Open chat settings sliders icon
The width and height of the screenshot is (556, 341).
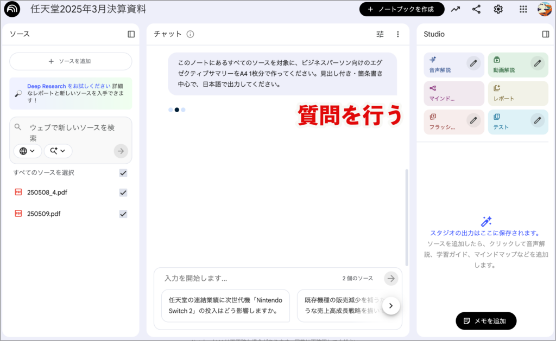coord(380,34)
